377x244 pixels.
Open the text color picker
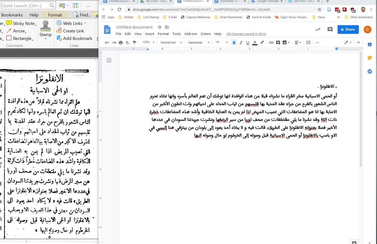tap(254, 42)
